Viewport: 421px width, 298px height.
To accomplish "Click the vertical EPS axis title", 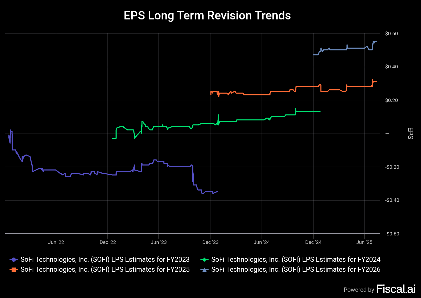I will 410,133.
